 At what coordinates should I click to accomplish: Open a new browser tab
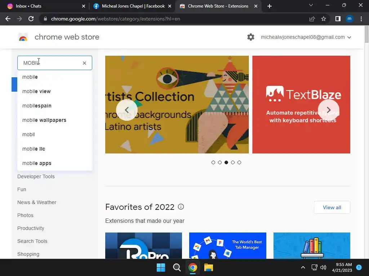(x=270, y=6)
